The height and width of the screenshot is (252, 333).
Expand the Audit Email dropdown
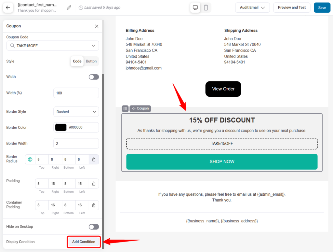[x=252, y=7]
